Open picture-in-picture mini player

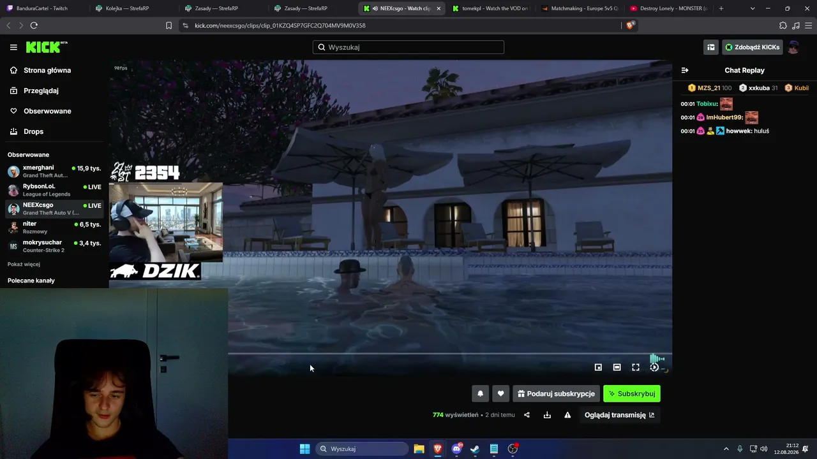coord(598,367)
